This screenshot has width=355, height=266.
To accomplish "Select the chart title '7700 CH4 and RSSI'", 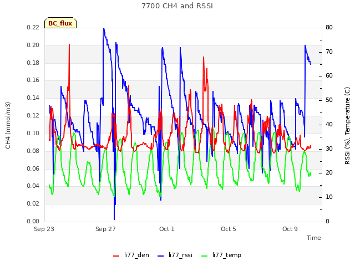I will (177, 6).
